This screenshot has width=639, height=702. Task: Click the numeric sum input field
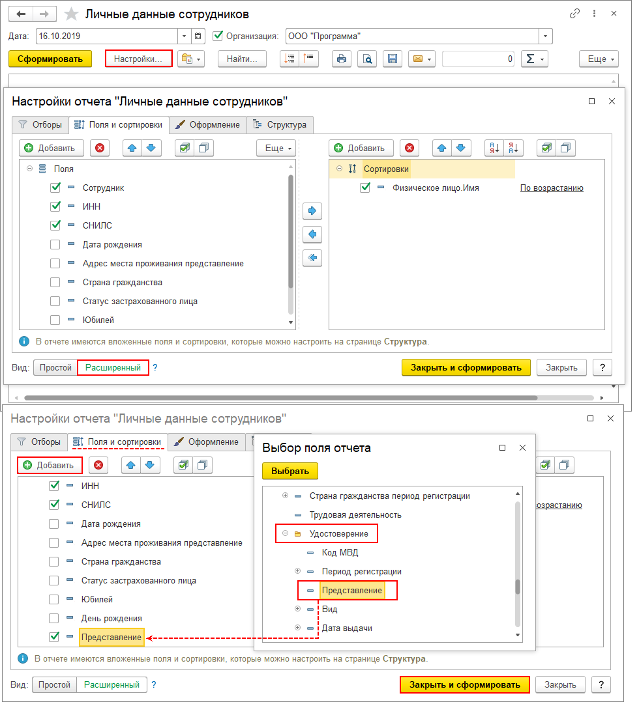click(477, 59)
